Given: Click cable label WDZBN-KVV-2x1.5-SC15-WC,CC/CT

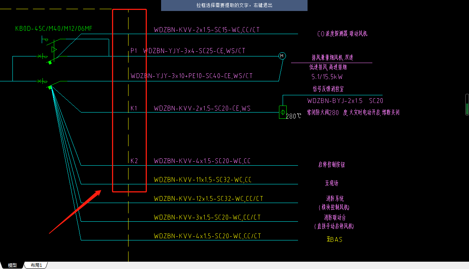Looking at the screenshot, I should coord(206,30).
